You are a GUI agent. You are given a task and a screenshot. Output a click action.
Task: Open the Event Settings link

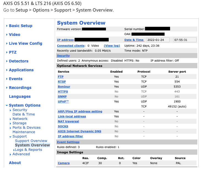coord(68,142)
